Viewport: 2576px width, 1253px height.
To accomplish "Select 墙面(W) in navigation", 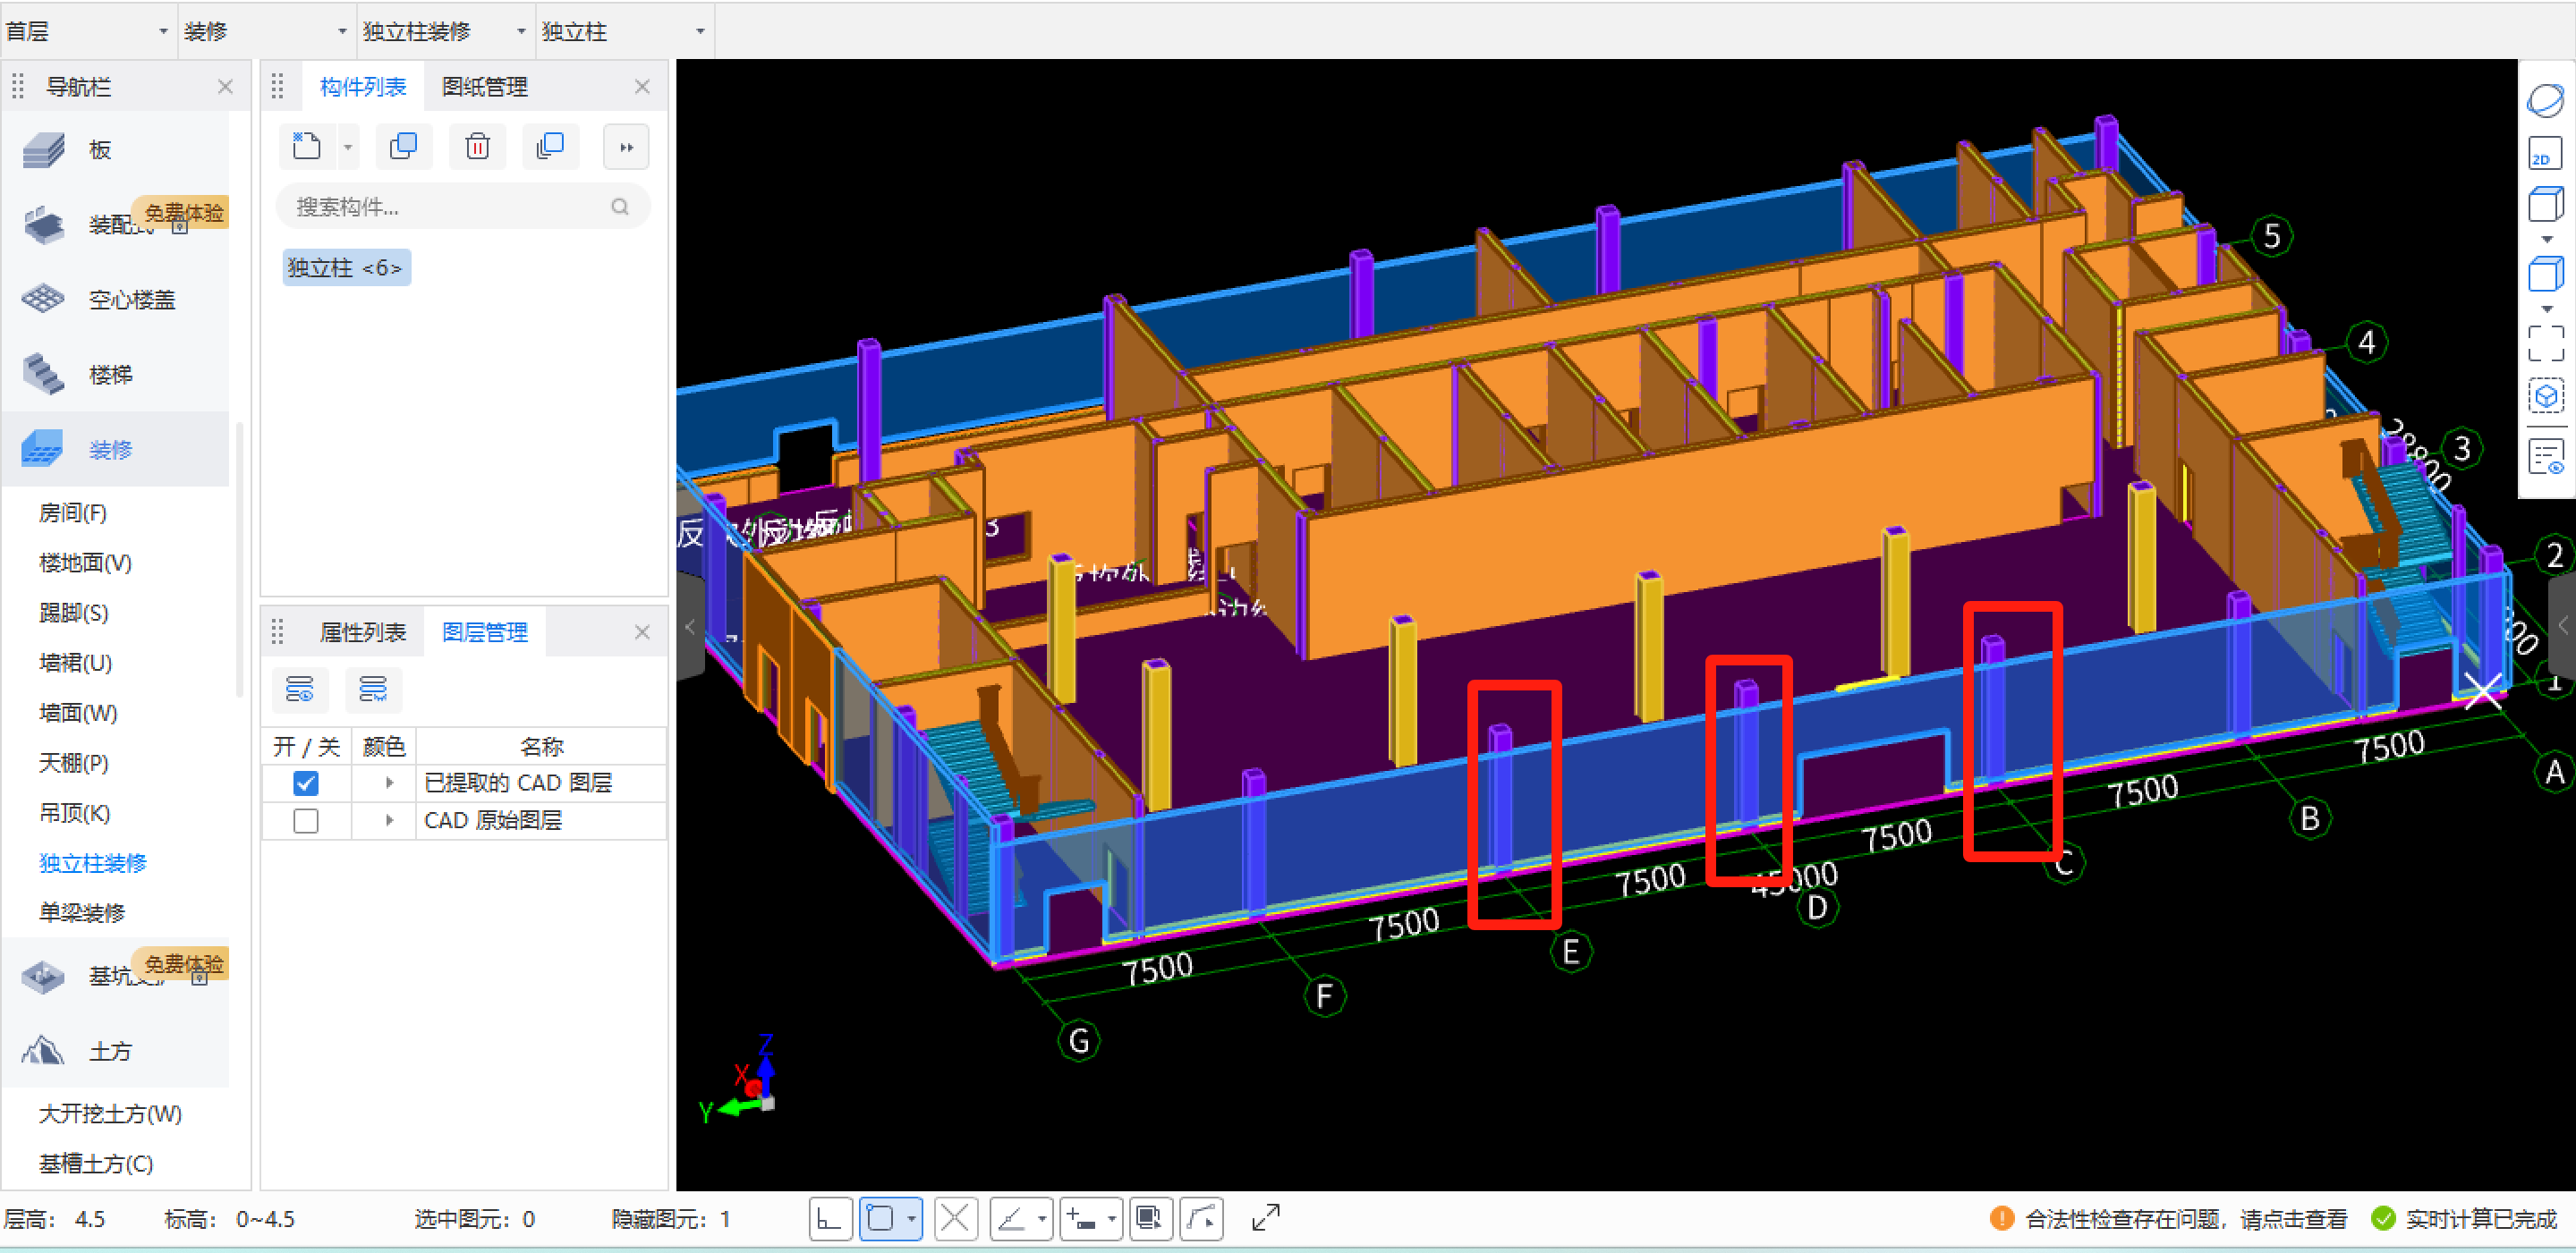I will (78, 713).
